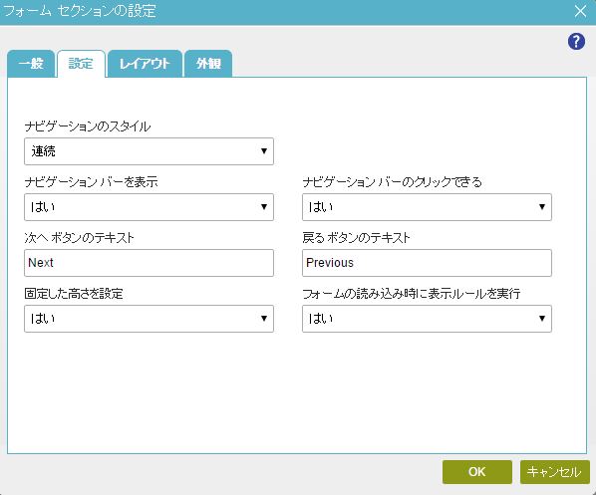Viewport: 596px width, 495px height.
Task: Click the 戻る ボタンのテキスト field containing Previous
Action: [427, 263]
